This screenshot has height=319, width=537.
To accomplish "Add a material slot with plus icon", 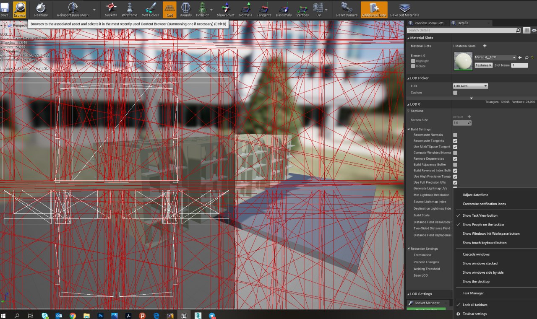I will pos(485,46).
